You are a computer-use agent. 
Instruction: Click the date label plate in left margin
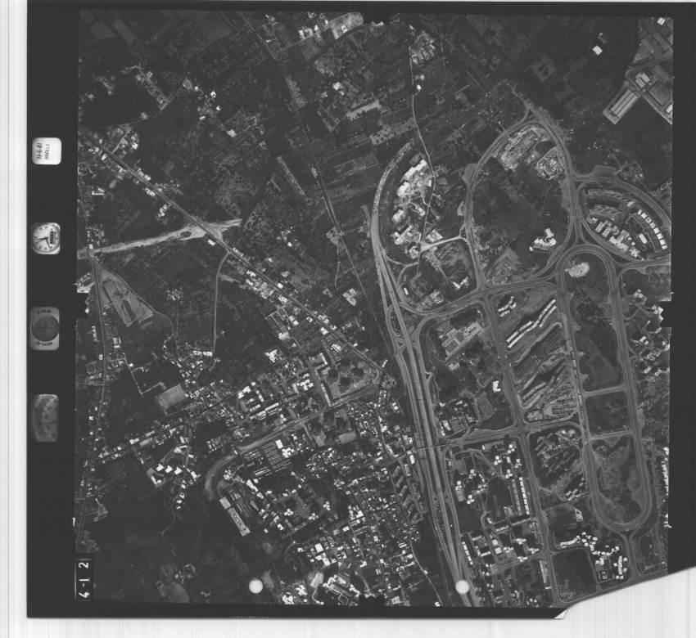pyautogui.click(x=45, y=152)
